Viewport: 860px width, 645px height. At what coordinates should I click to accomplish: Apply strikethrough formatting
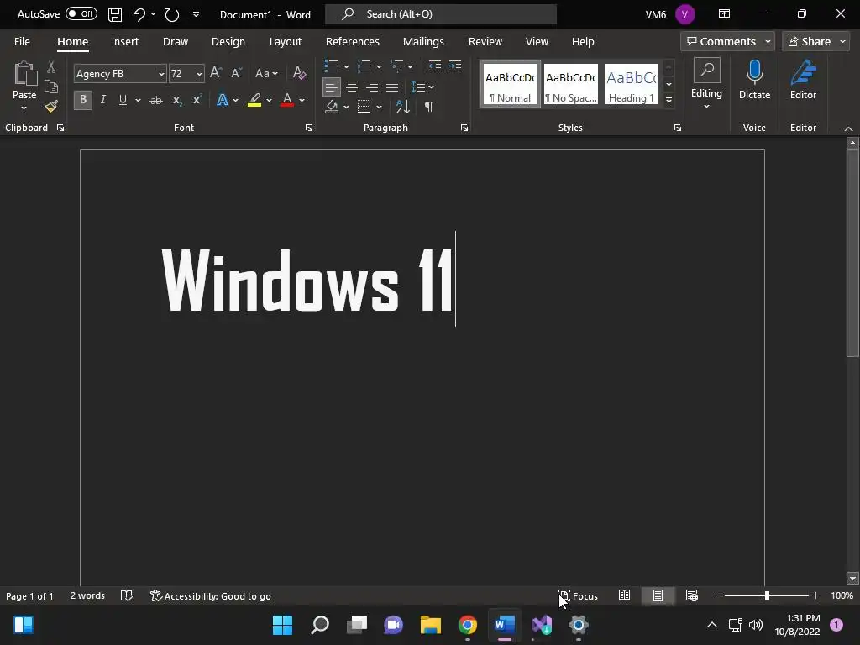[x=155, y=100]
